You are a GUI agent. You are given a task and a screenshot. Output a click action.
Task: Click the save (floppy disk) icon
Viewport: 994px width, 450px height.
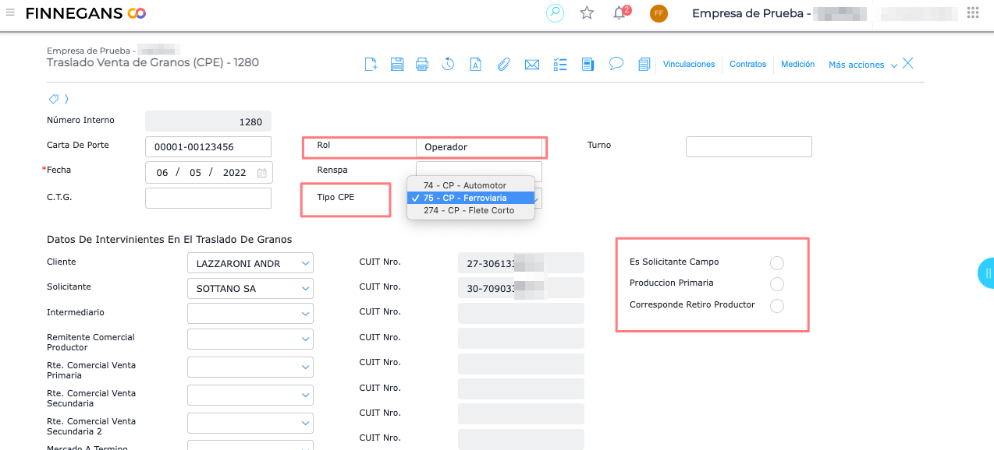tap(396, 65)
